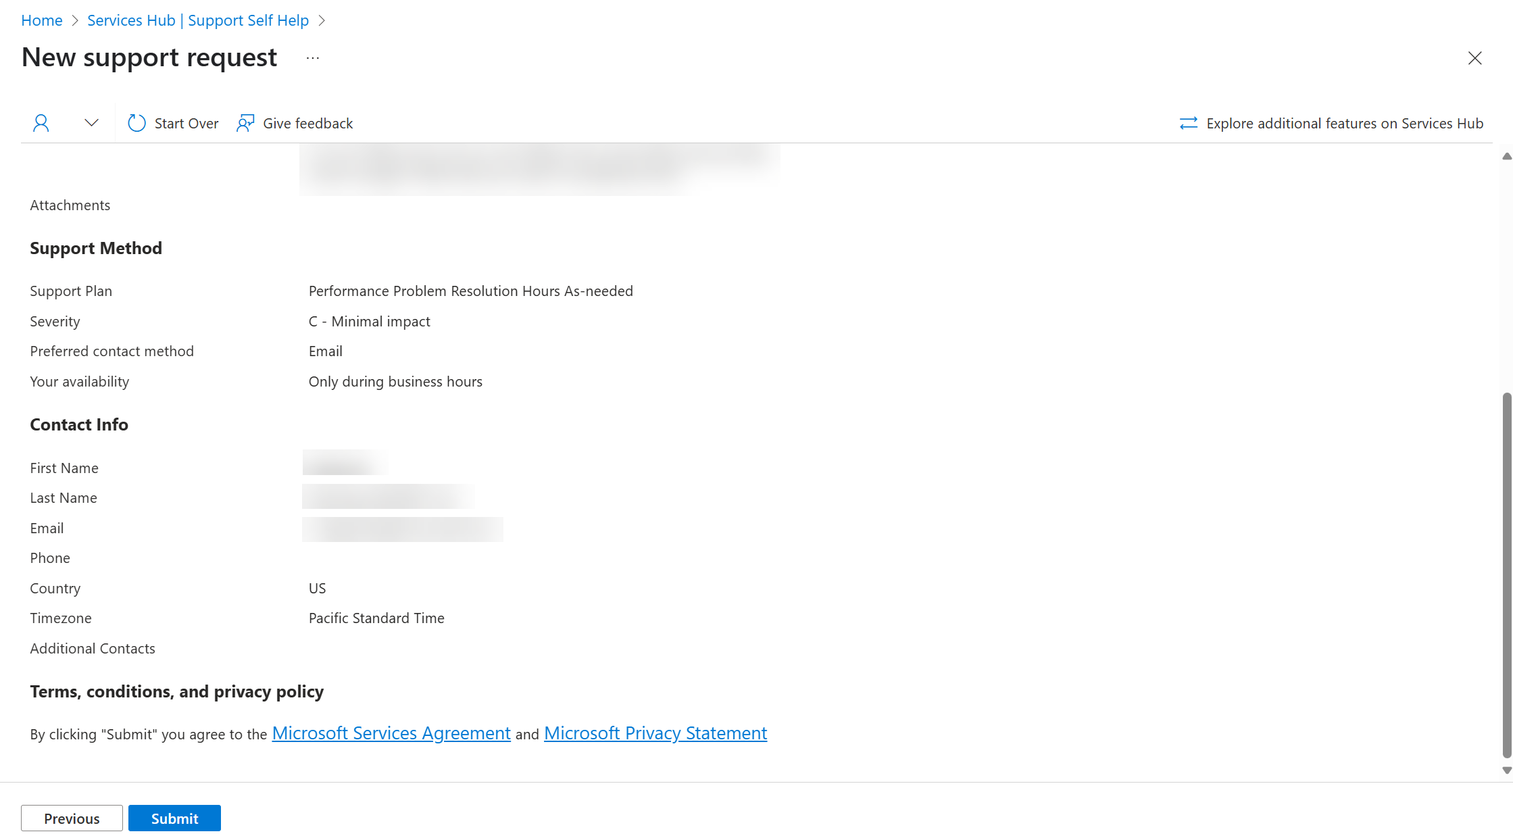Image resolution: width=1513 pixels, height=838 pixels.
Task: Click the Submit button
Action: tap(173, 818)
